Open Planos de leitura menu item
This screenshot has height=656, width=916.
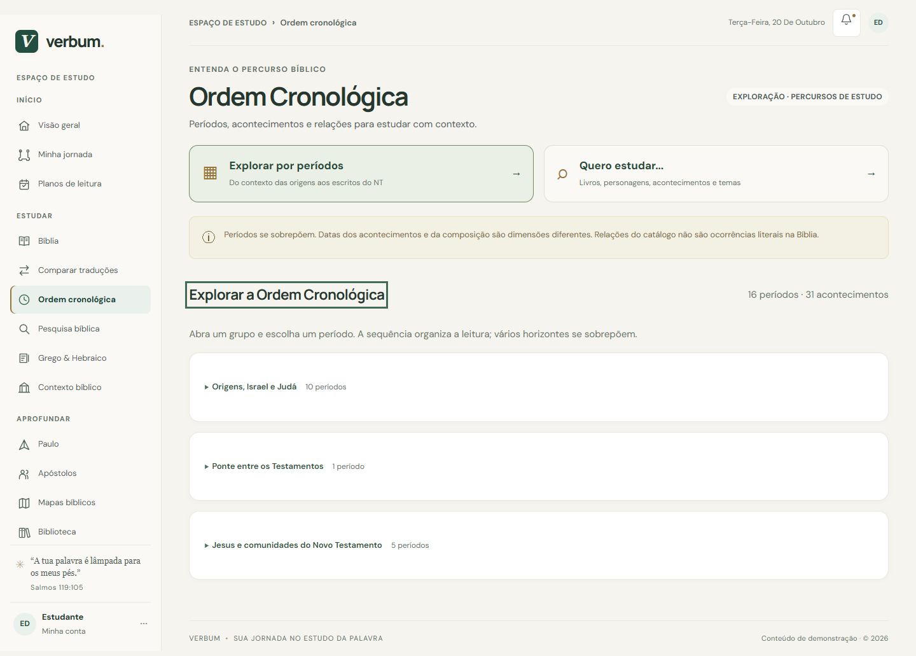click(x=81, y=184)
